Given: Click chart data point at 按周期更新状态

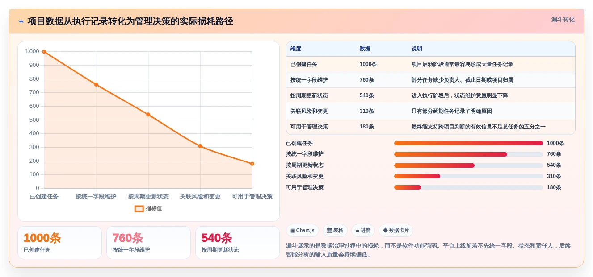Looking at the screenshot, I should click(148, 115).
